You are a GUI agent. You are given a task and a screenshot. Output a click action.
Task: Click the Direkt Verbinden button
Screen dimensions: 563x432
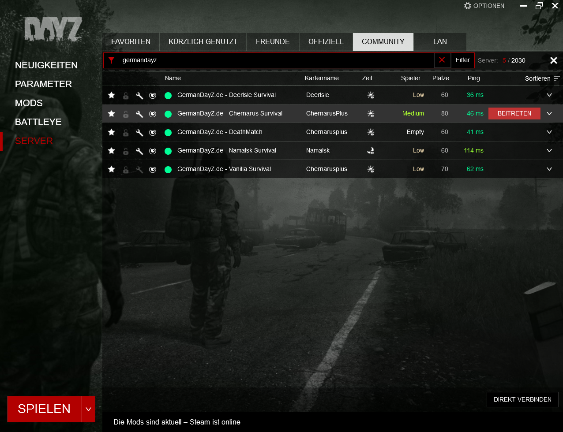pyautogui.click(x=522, y=400)
